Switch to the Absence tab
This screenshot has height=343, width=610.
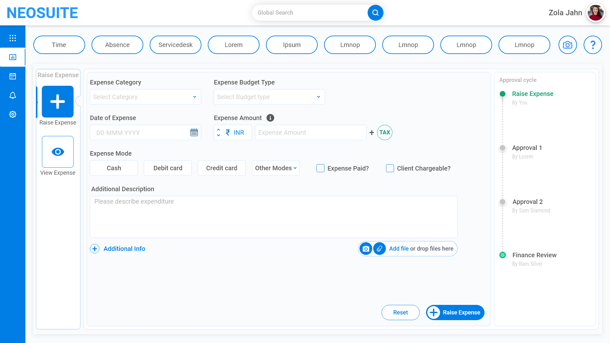point(117,45)
